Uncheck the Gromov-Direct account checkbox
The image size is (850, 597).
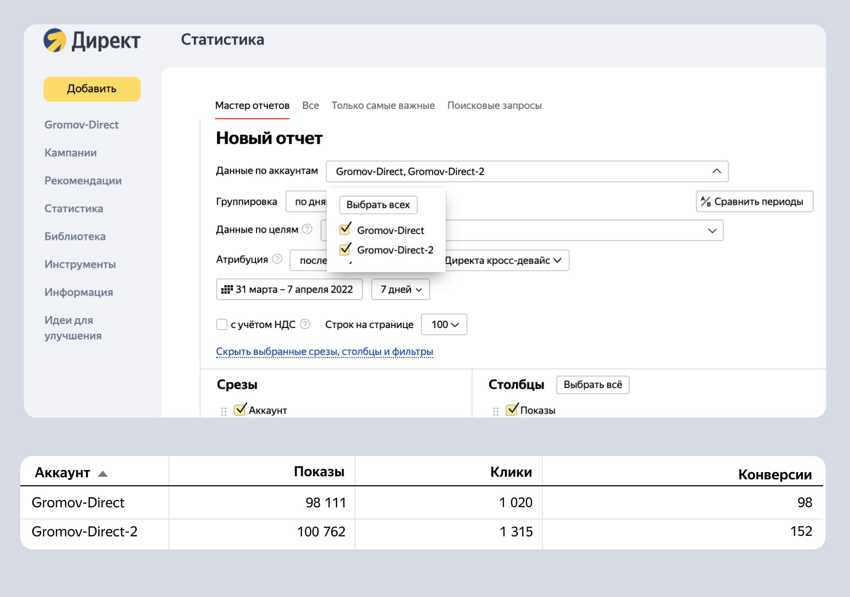click(x=345, y=230)
